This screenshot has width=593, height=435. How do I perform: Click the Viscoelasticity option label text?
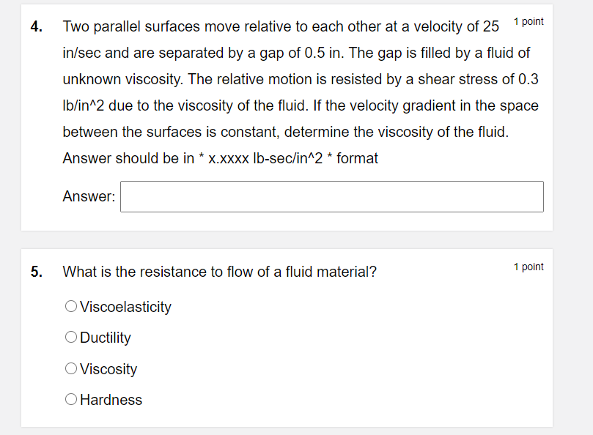pyautogui.click(x=124, y=308)
